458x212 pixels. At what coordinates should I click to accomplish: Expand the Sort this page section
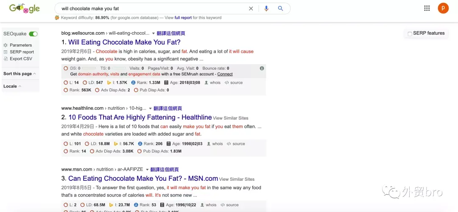click(x=20, y=74)
